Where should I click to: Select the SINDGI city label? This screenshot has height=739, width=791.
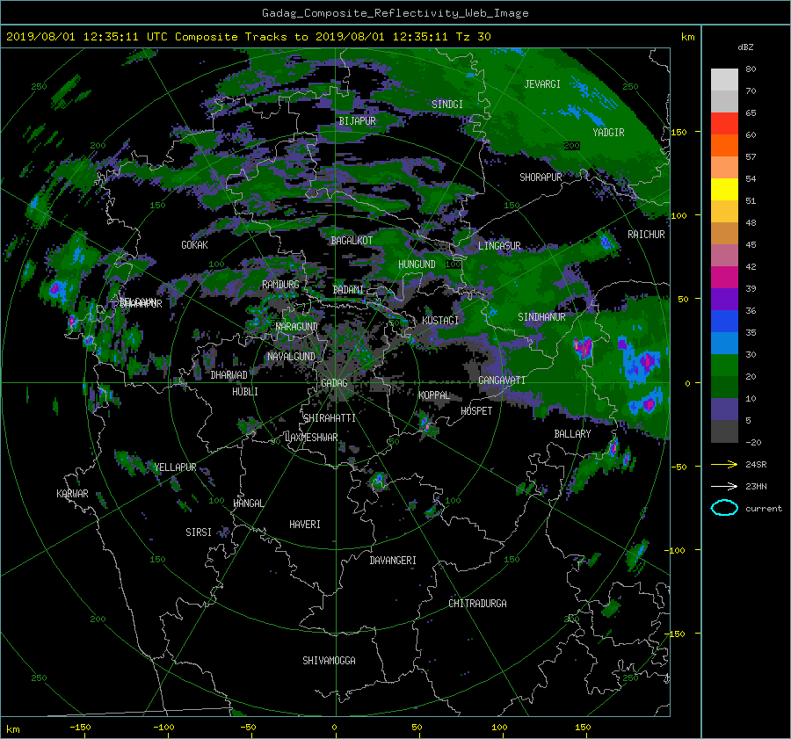(x=447, y=105)
